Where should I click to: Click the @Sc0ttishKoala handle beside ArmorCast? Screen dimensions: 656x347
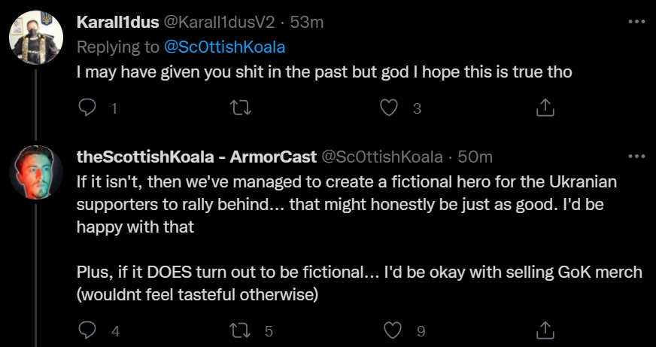[382, 157]
